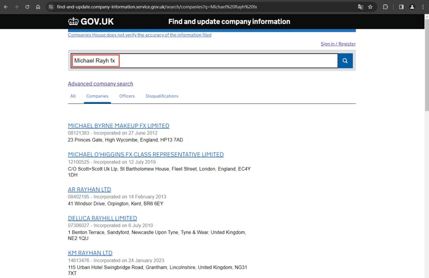Select address 41 Windsor Drive, Orpington
Screen dimensions: 429x278
(115, 204)
